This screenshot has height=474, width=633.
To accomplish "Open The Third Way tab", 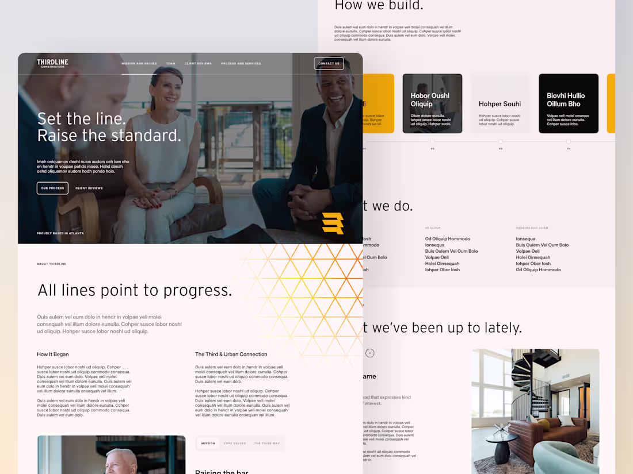I will (266, 443).
